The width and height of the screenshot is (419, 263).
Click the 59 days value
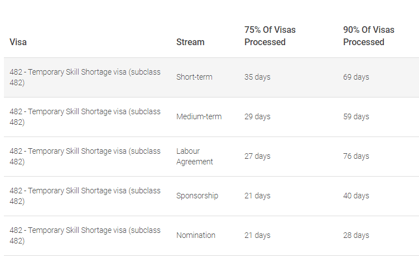click(x=356, y=116)
